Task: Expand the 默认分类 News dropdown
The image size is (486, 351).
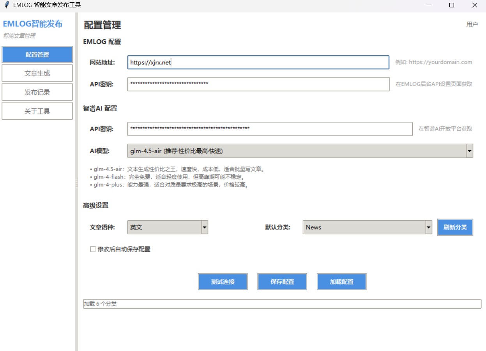Action: click(428, 228)
